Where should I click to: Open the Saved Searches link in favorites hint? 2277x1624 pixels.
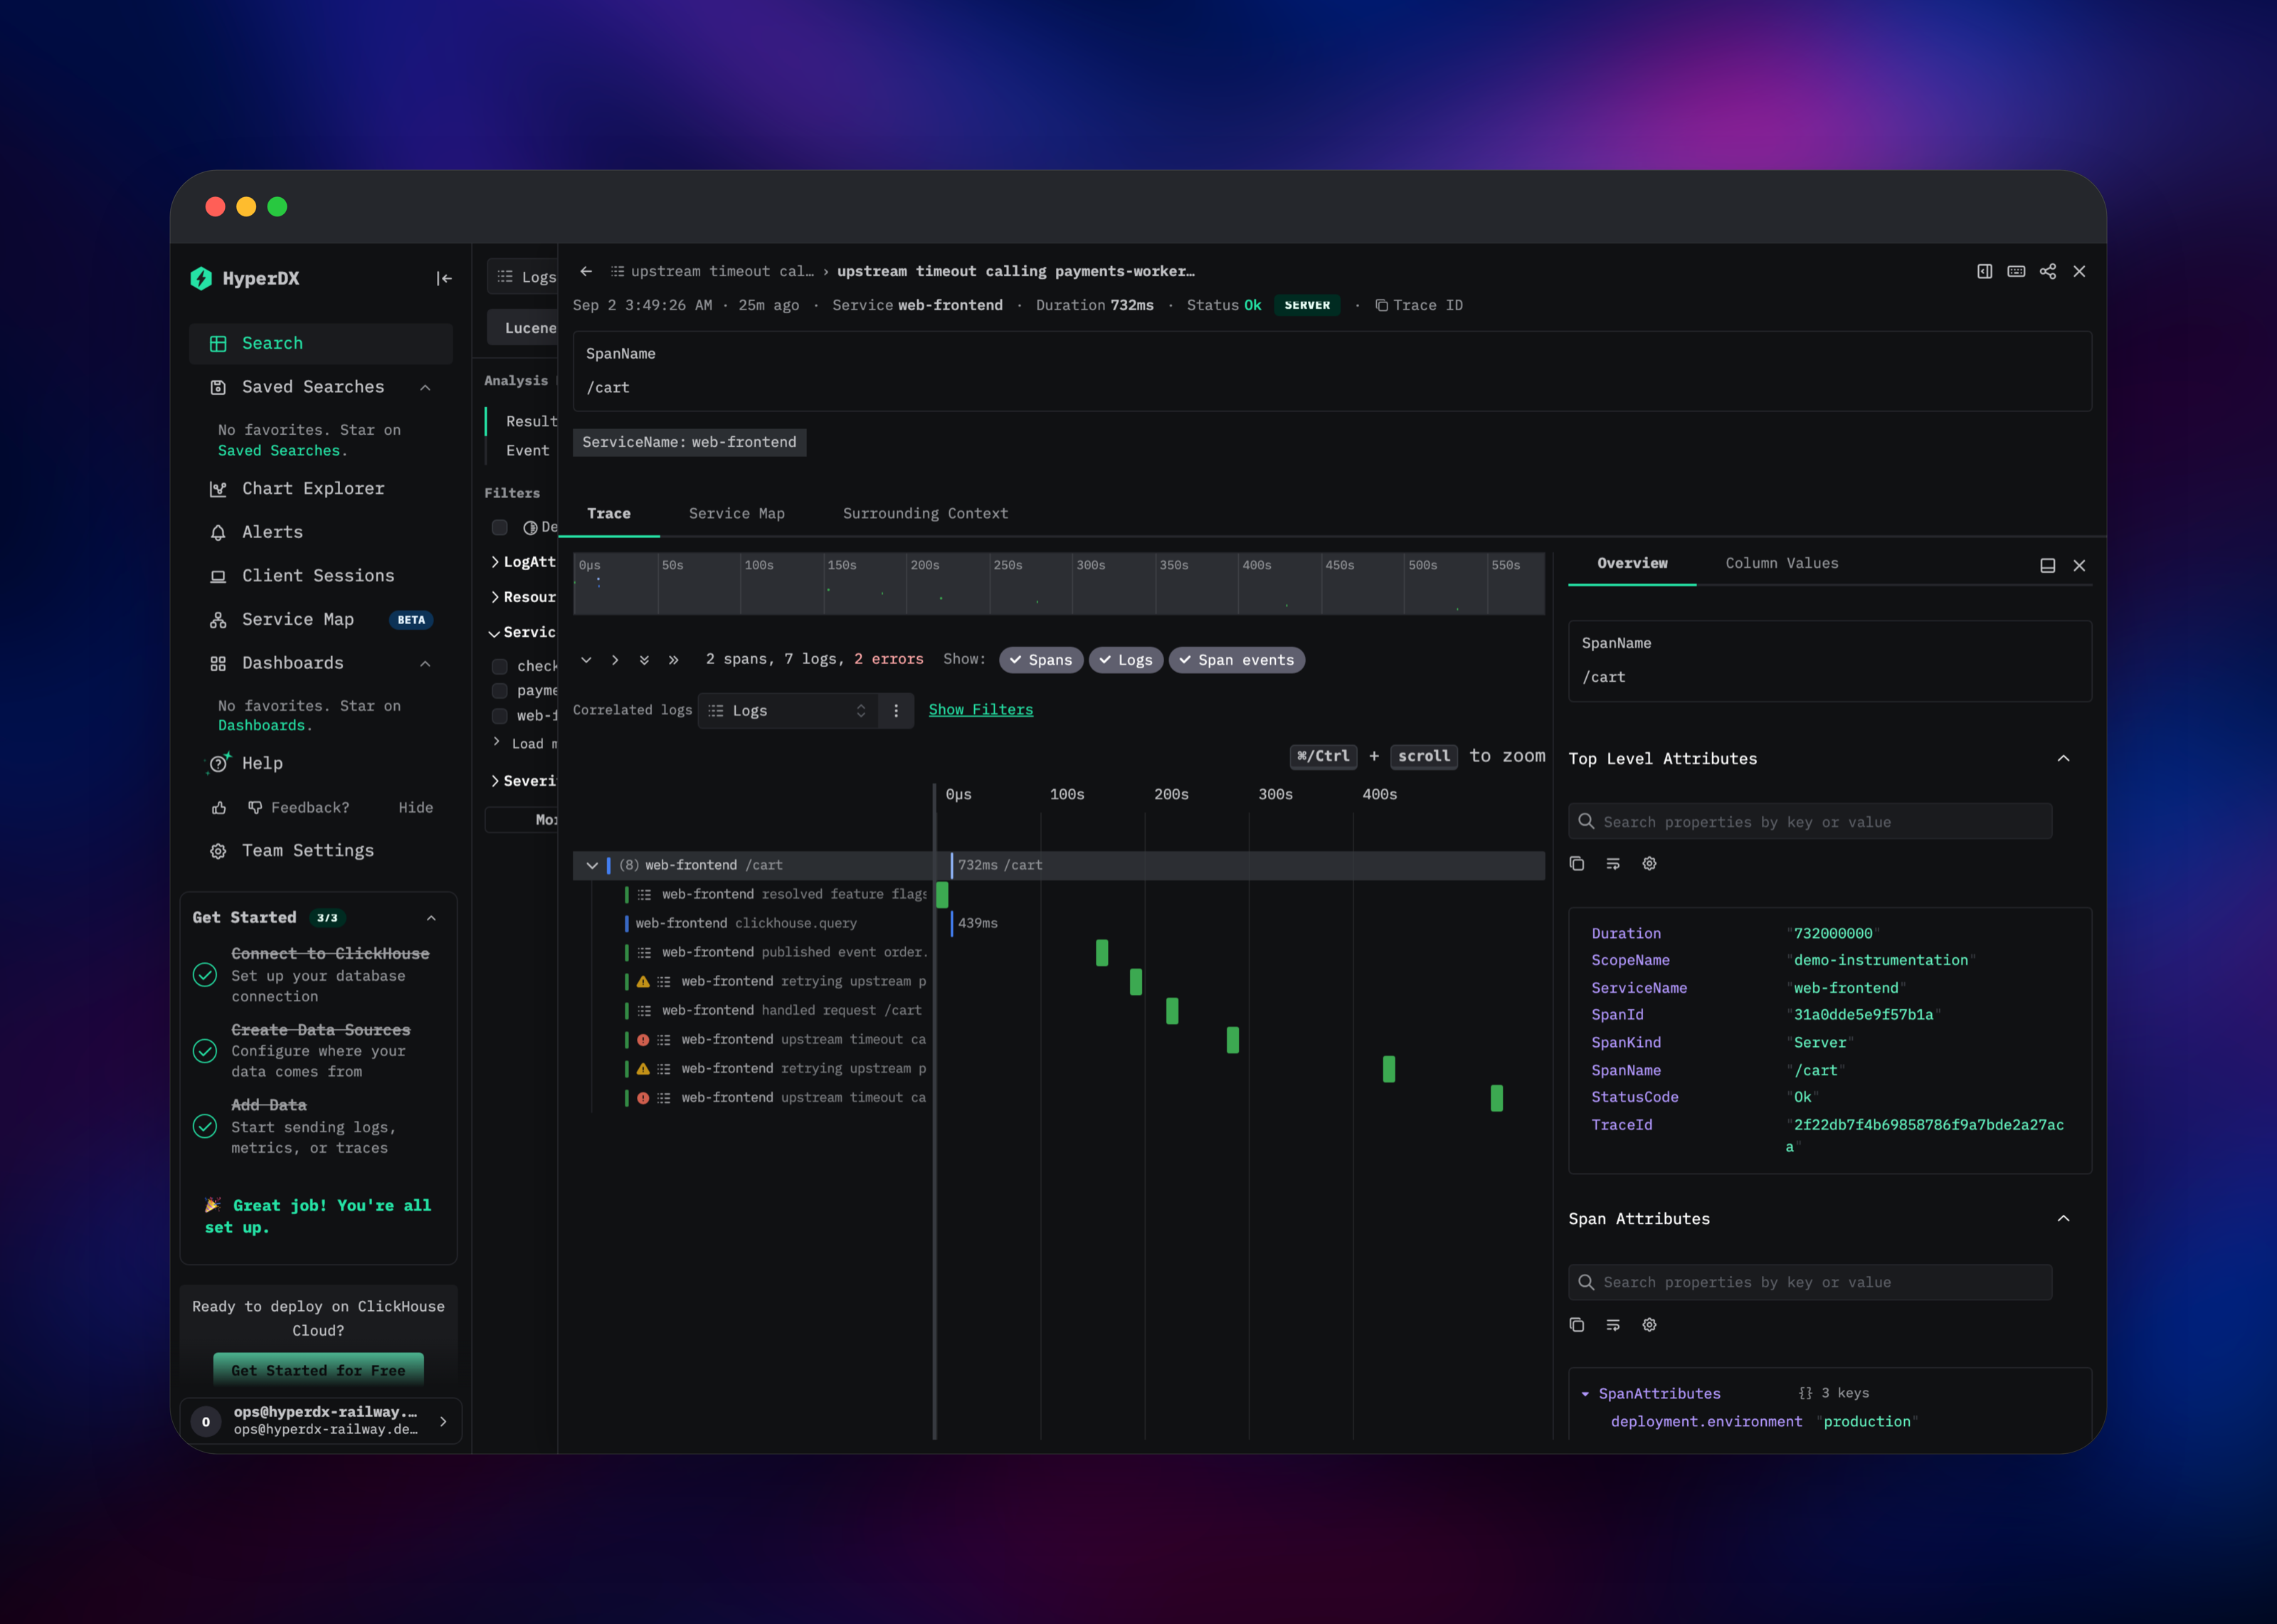[279, 451]
